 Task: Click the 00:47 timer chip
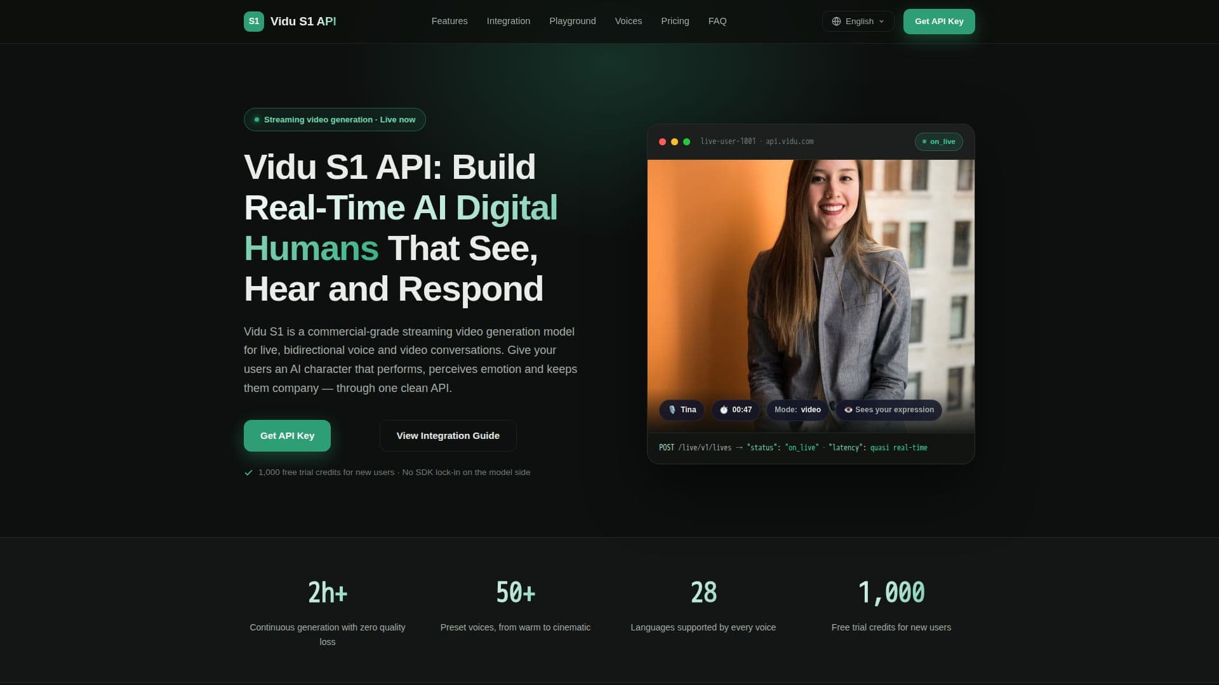pos(735,410)
